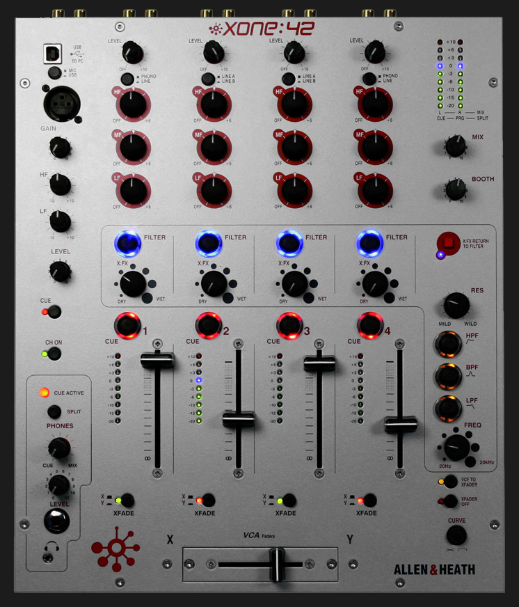519x607 pixels.
Task: Toggle the channel 3 LINE A/LINE B switch
Action: (x=289, y=79)
